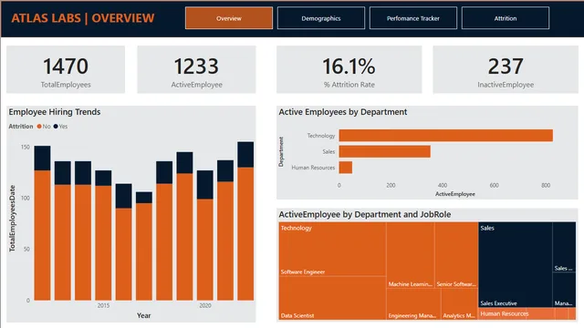This screenshot has height=328, width=584.
Task: Click the 2020 year axis label
Action: coord(204,305)
